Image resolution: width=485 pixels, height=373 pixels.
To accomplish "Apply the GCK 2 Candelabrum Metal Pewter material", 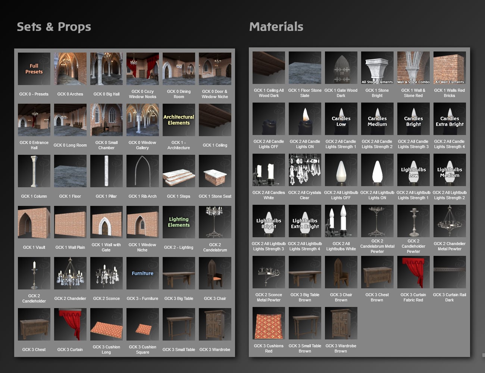I will point(377,221).
